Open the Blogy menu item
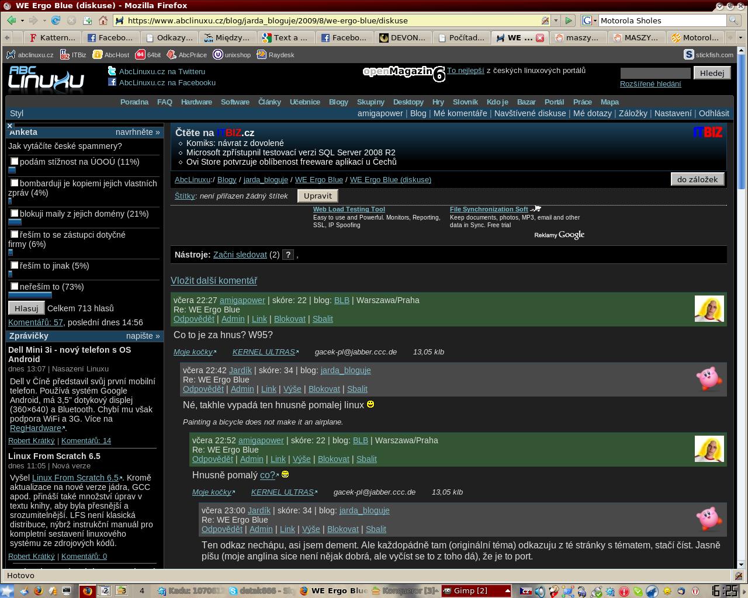 tap(338, 102)
